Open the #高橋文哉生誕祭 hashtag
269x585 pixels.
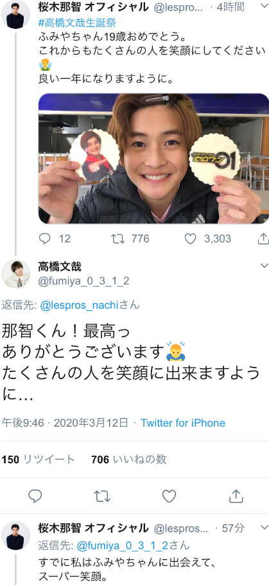[77, 23]
